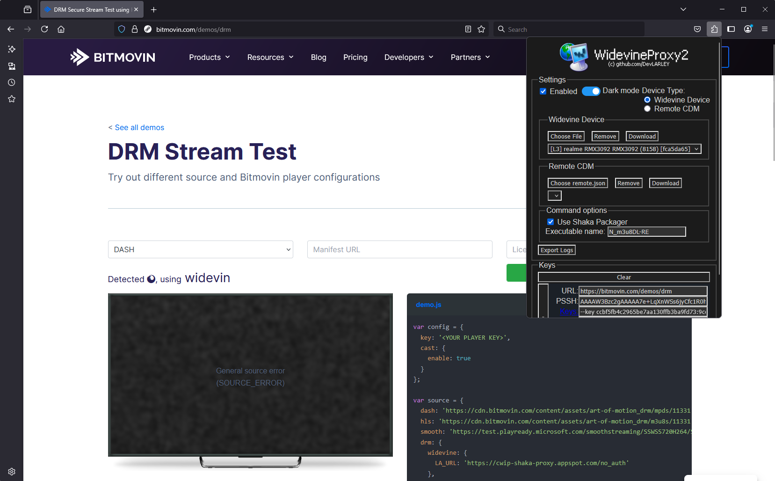Click the Executable name input field
Screen dimensions: 775x481
(x=647, y=232)
